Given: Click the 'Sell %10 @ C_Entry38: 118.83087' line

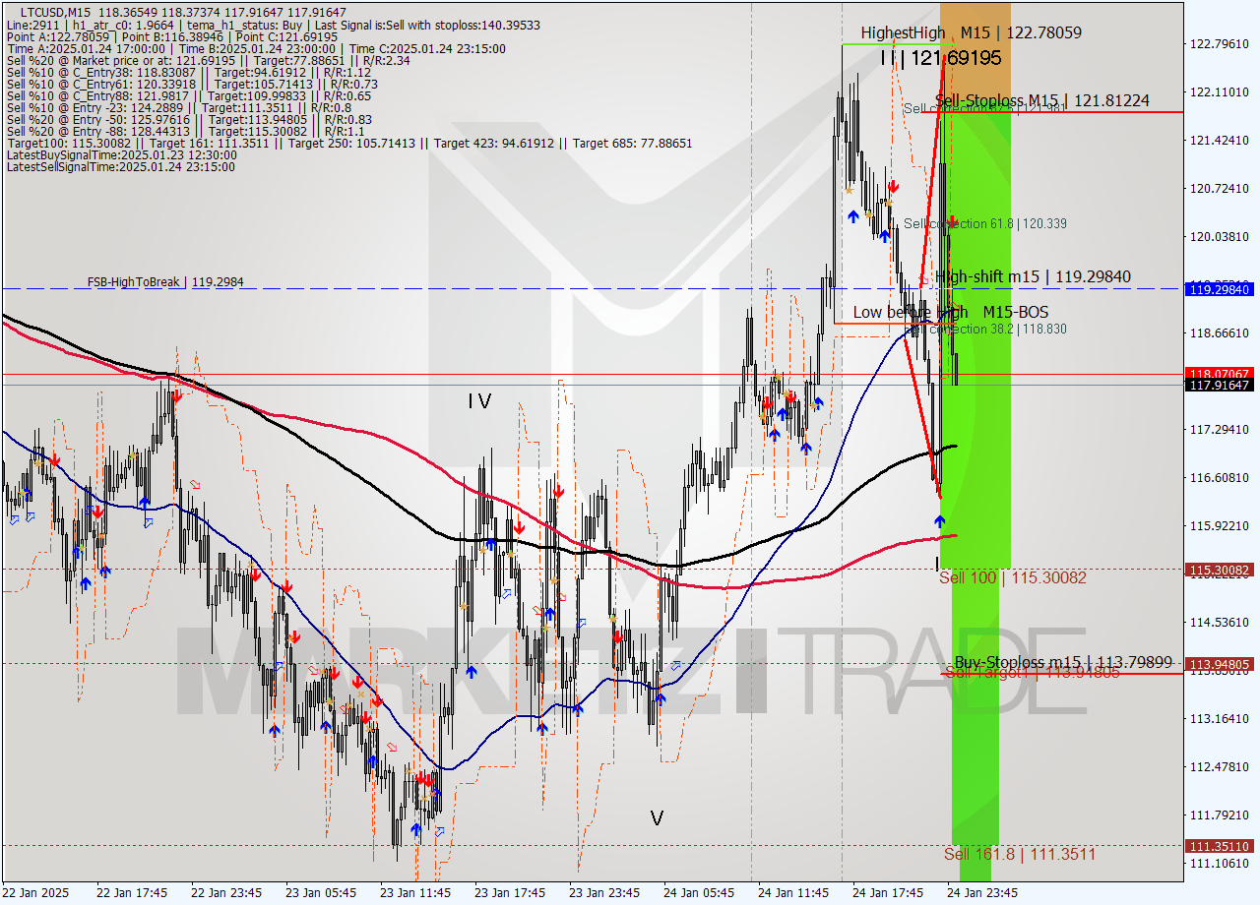Looking at the screenshot, I should click(188, 72).
